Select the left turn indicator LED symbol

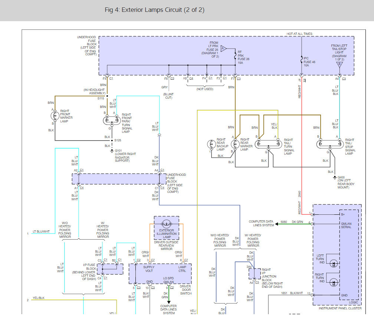click(333, 264)
